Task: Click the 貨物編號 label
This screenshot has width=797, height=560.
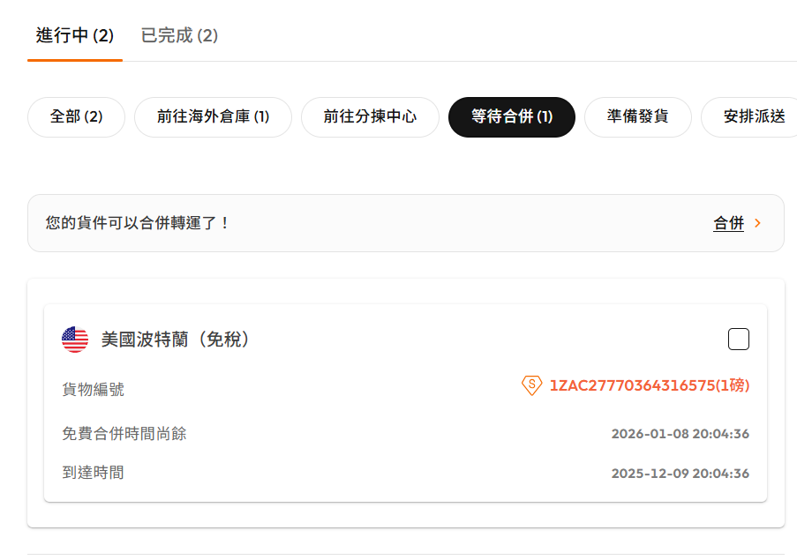Action: [93, 390]
